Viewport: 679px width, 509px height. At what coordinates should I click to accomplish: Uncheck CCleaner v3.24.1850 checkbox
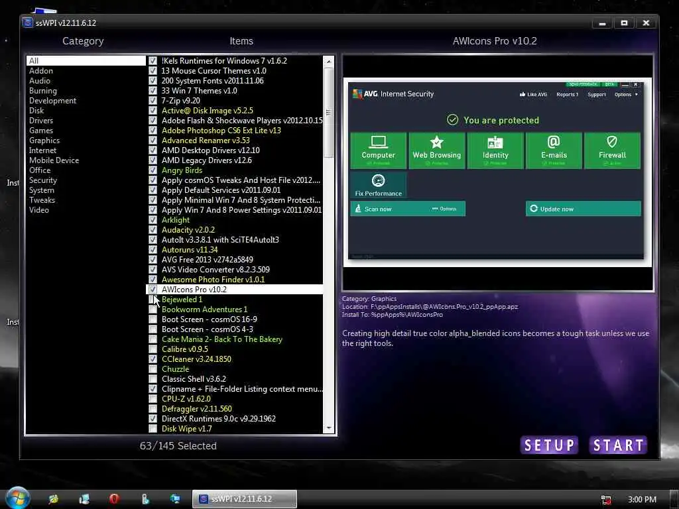[x=153, y=359]
